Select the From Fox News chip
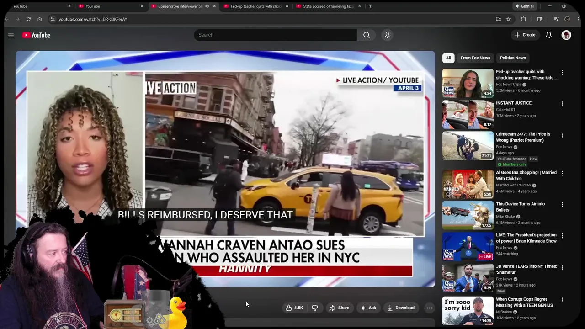585x329 pixels. (475, 58)
